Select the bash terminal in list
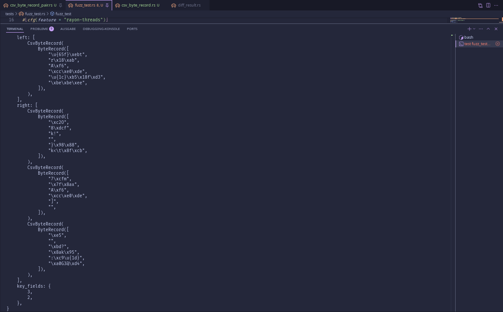Viewport: 503px width, 312px height. [479, 37]
